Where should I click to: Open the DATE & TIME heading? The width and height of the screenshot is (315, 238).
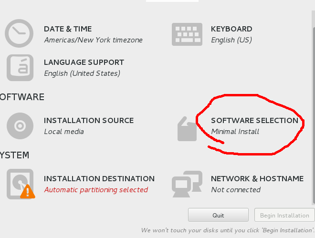(68, 29)
